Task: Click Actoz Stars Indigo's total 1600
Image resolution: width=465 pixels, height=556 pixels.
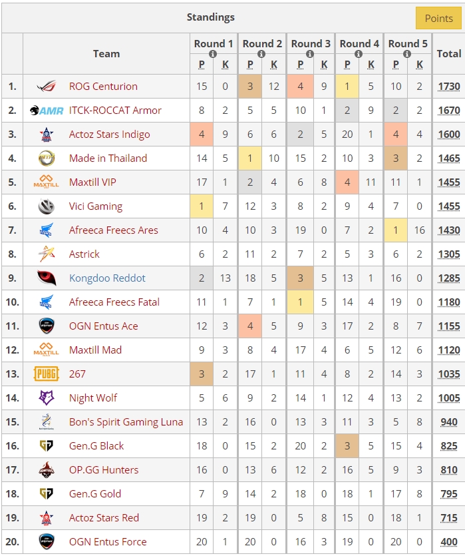Action: tap(449, 135)
